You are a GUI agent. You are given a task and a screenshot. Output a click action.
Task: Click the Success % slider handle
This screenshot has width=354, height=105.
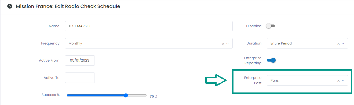[126, 95]
